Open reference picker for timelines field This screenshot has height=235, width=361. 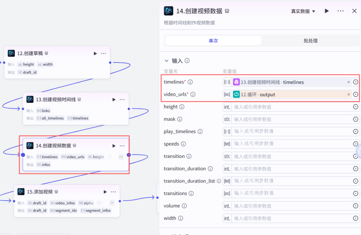tap(355, 82)
